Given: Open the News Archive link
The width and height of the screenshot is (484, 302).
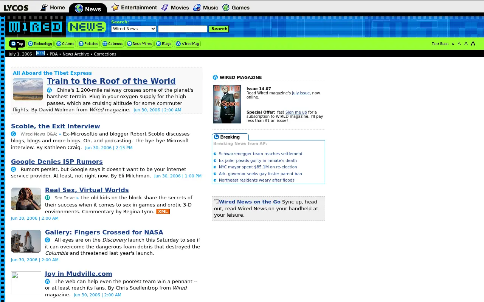Looking at the screenshot, I should click(x=76, y=54).
